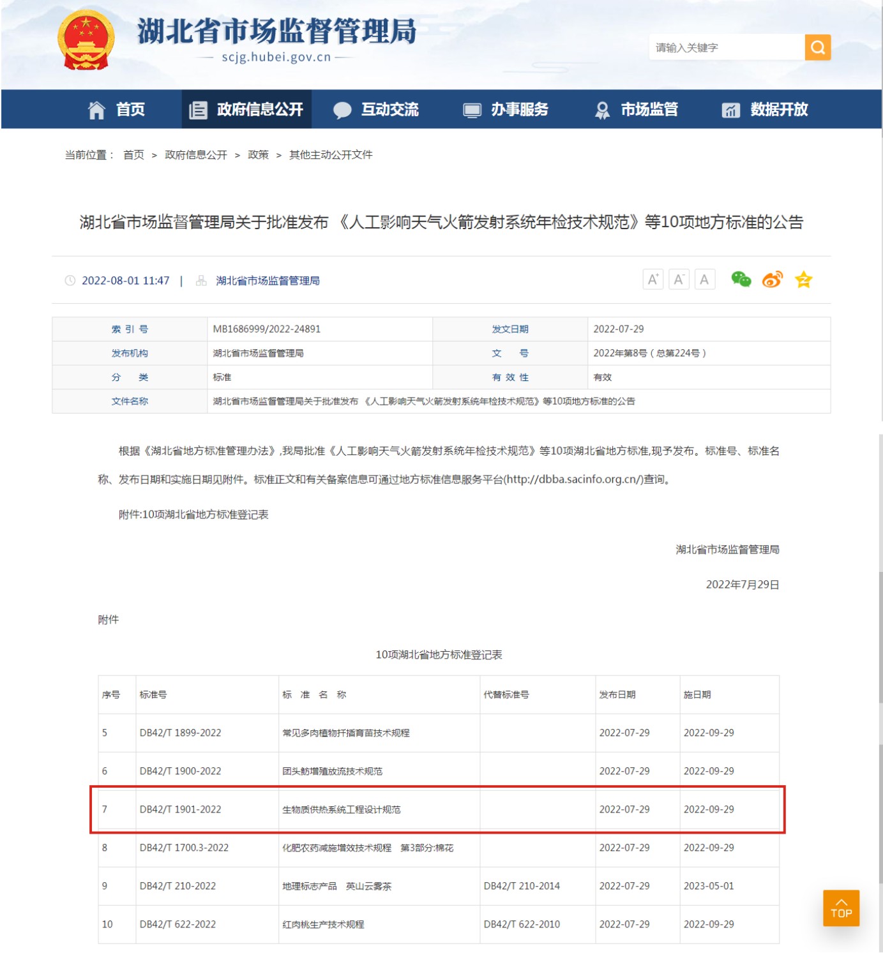Click the chart icon beside 数据开放

pos(730,109)
